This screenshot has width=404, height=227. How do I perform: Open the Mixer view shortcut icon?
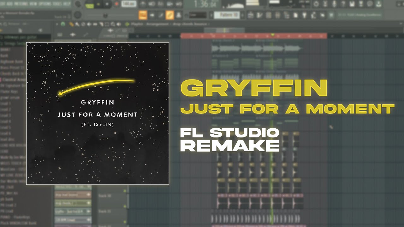click(277, 15)
